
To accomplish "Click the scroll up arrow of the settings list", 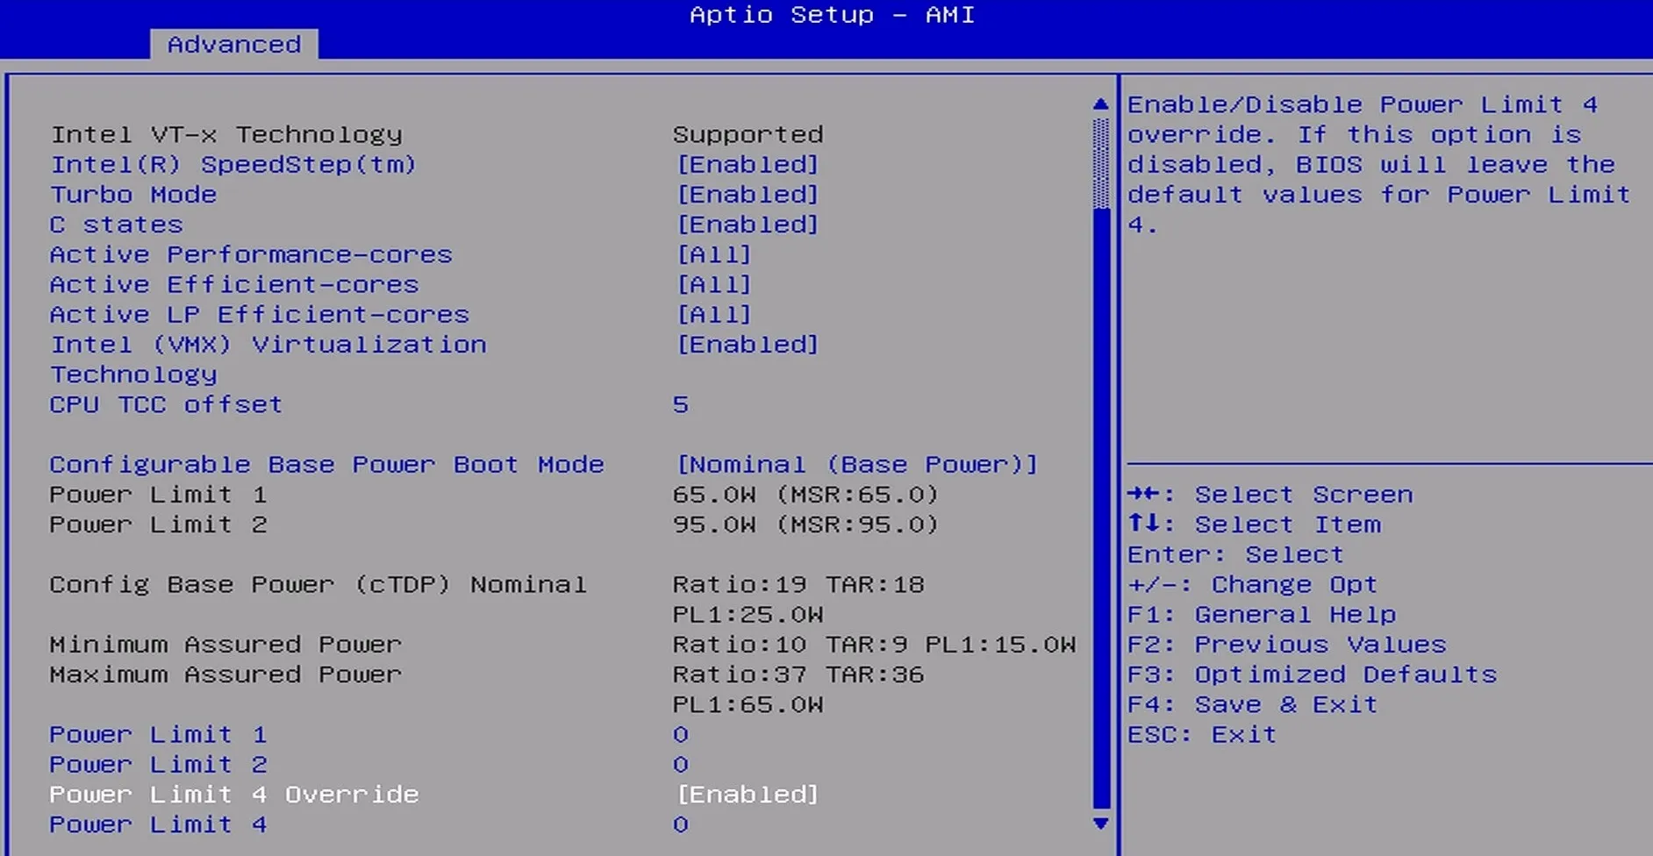I will tap(1101, 104).
